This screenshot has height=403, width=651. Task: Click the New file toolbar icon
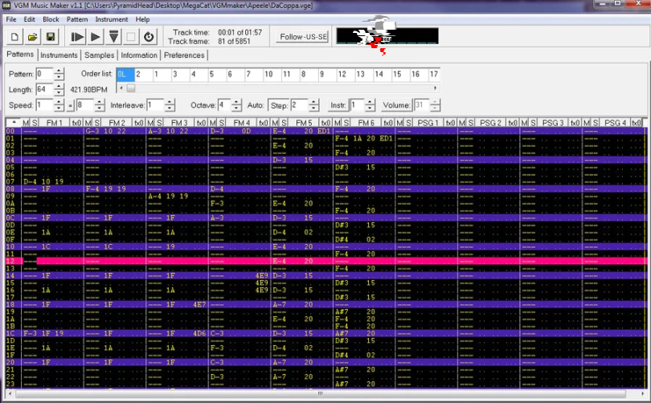(15, 37)
